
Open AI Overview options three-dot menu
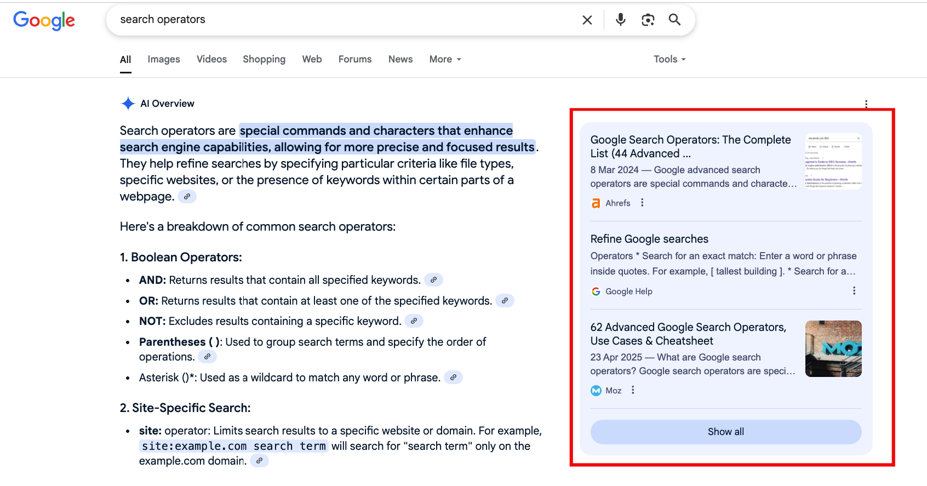(x=866, y=104)
